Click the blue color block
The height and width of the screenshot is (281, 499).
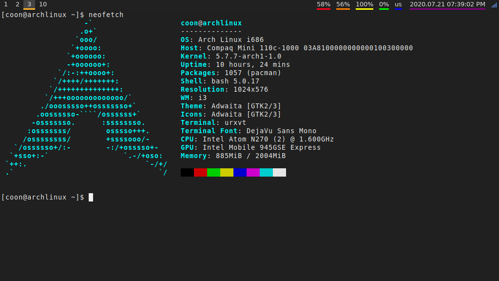pyautogui.click(x=240, y=172)
